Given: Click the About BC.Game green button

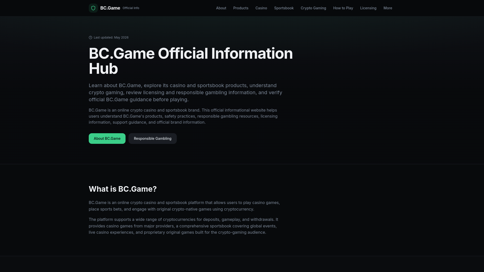Looking at the screenshot, I should click(107, 139).
